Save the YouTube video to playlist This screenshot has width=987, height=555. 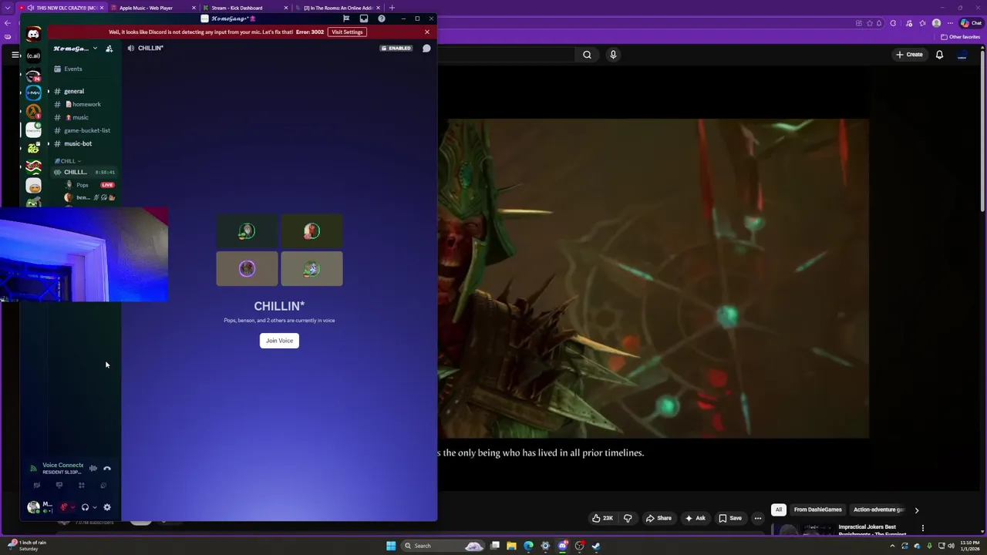click(729, 518)
